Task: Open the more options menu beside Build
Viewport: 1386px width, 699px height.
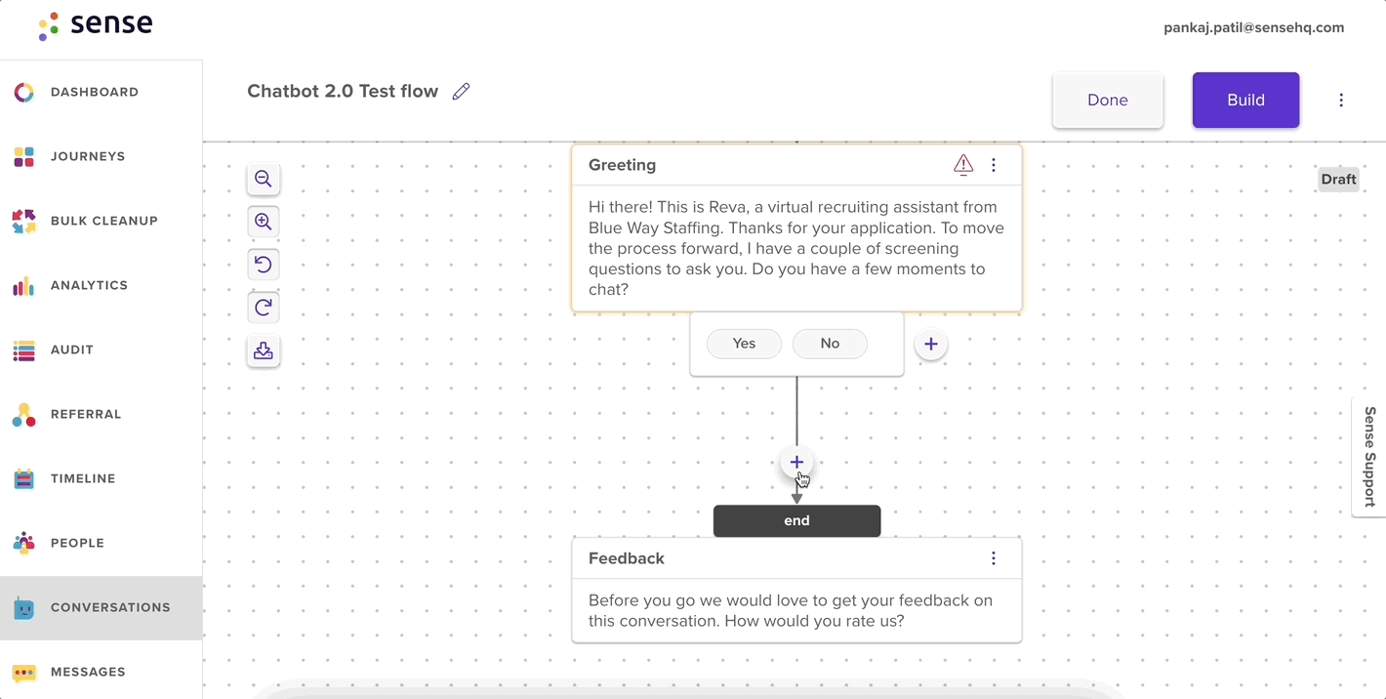Action: click(1341, 100)
